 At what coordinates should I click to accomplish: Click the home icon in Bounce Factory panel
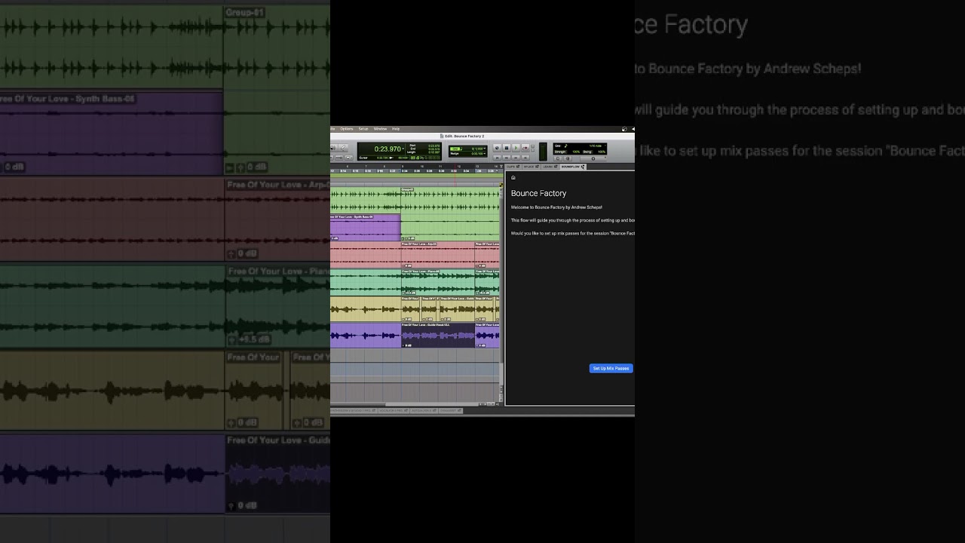pos(513,178)
